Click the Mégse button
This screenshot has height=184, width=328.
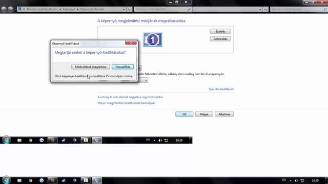pos(204,114)
